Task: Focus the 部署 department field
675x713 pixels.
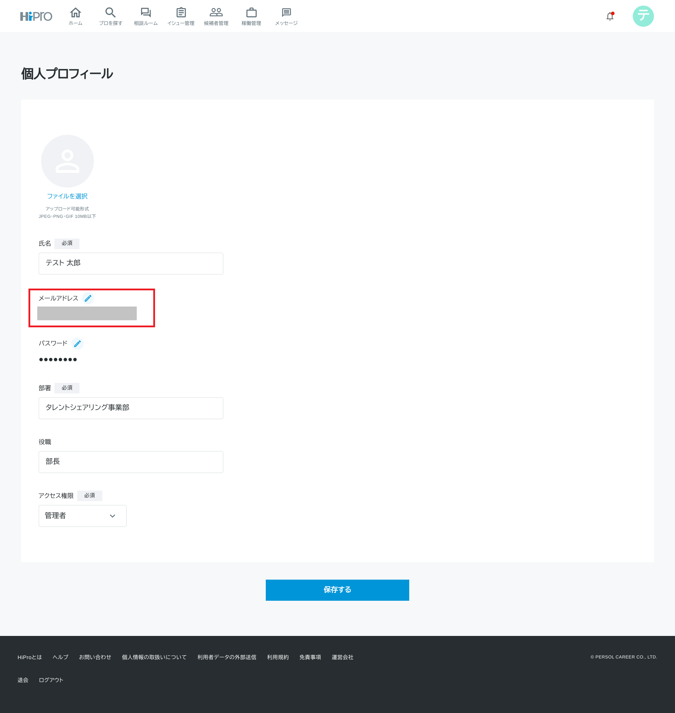Action: 131,408
